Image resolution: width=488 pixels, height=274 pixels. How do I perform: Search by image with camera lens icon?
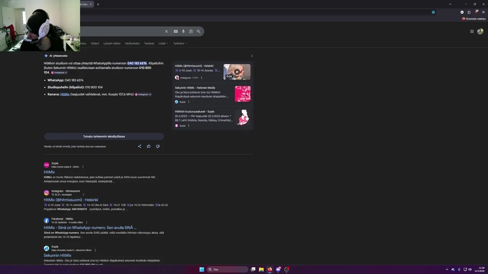pyautogui.click(x=191, y=31)
